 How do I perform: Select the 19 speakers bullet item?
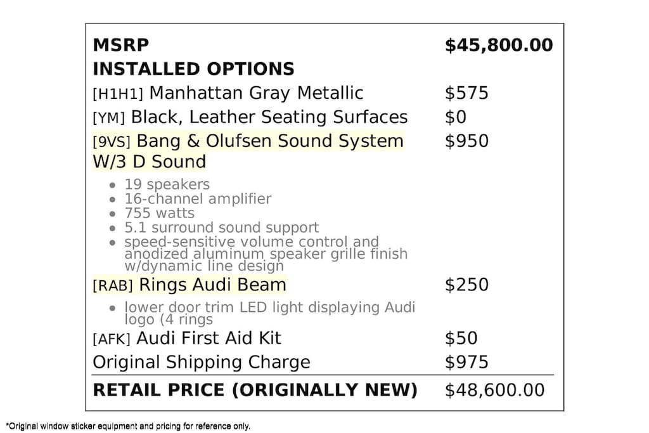pyautogui.click(x=167, y=184)
